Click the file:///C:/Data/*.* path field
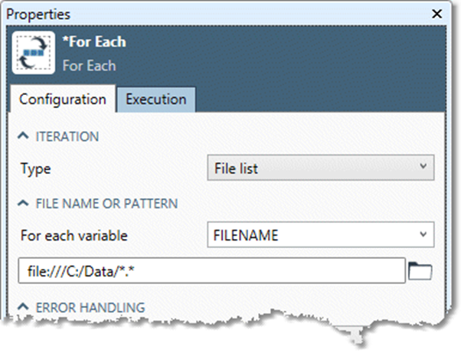This screenshot has width=461, height=353. [211, 270]
